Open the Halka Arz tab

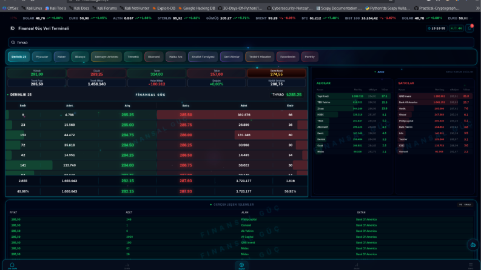[x=176, y=57]
